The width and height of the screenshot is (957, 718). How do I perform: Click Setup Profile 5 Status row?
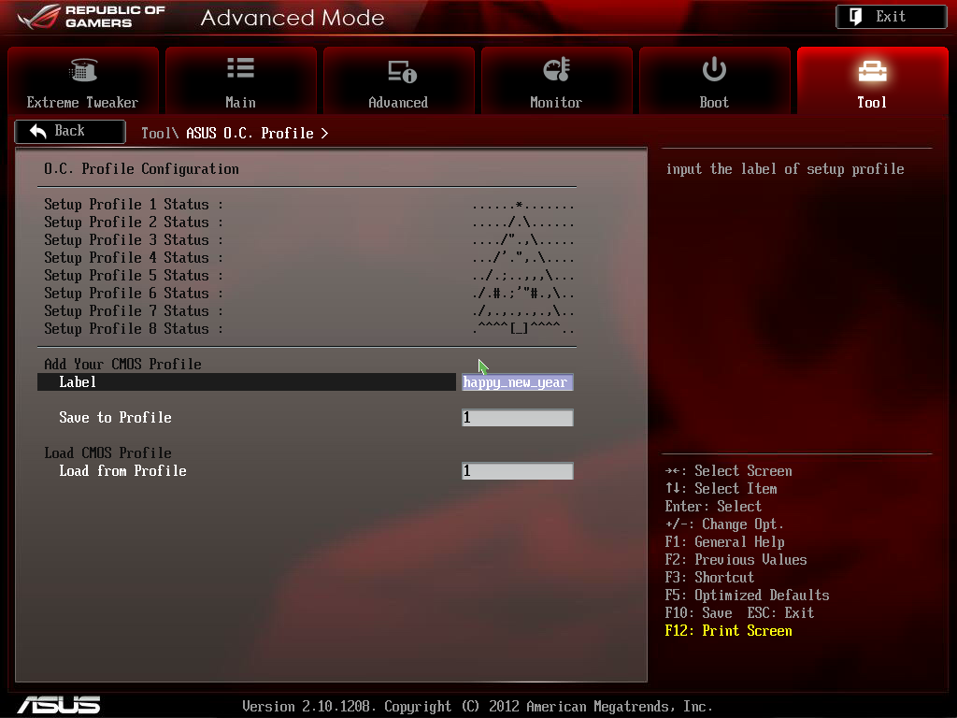(308, 276)
